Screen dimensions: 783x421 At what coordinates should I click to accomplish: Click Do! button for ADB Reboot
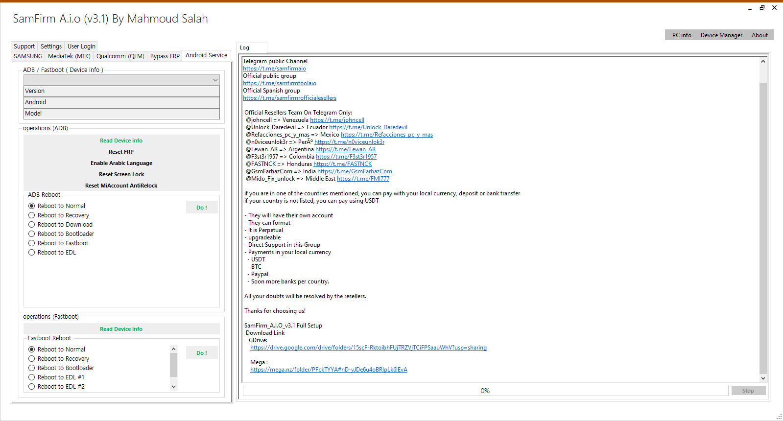(x=202, y=208)
